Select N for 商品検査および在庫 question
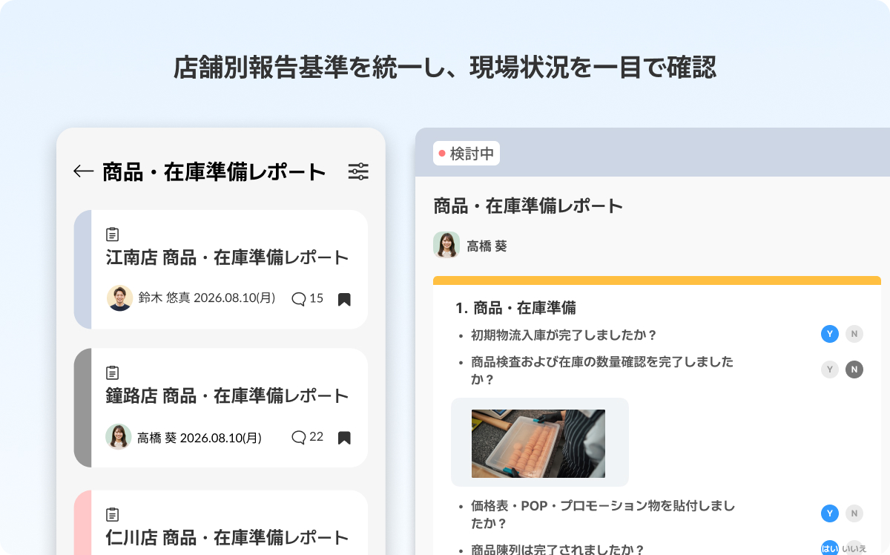The image size is (890, 555). (854, 370)
